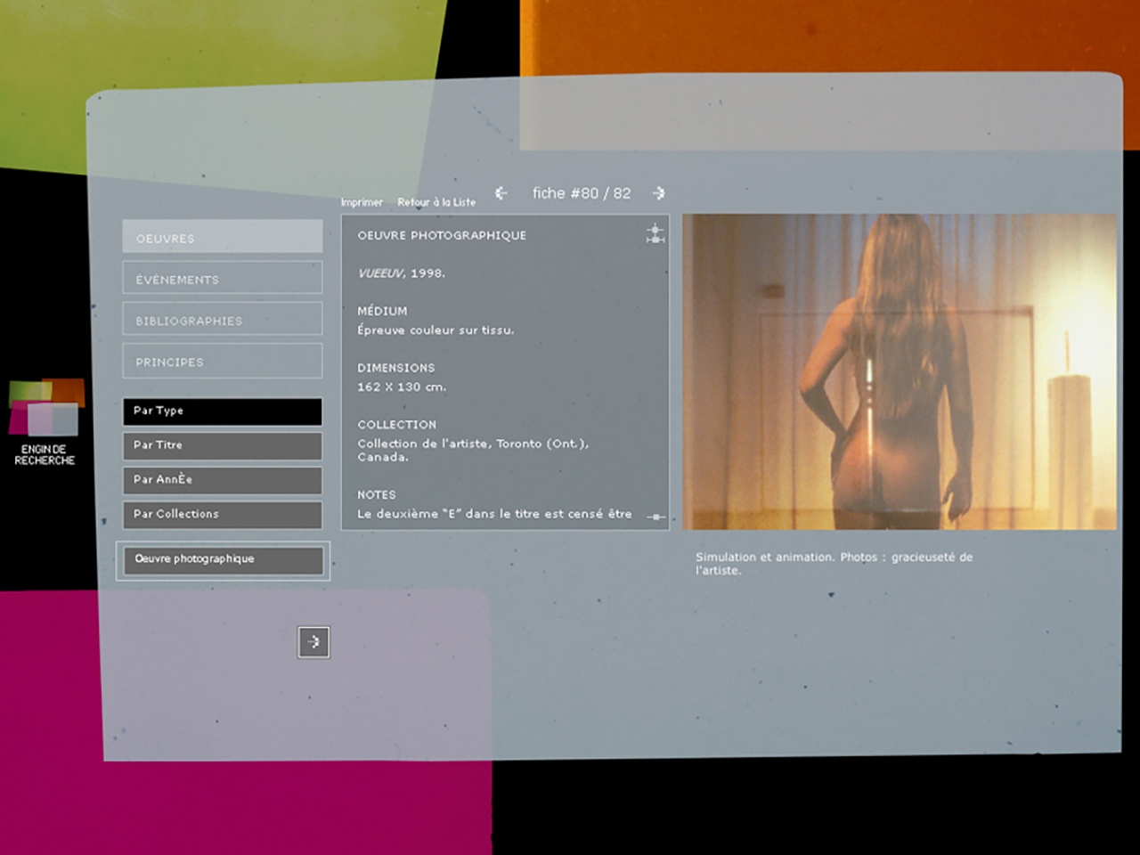Select the Principes section
This screenshot has width=1140, height=855.
(223, 362)
